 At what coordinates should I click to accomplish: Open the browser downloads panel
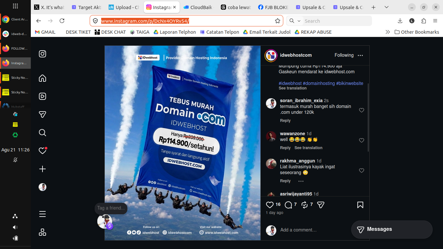(x=400, y=21)
